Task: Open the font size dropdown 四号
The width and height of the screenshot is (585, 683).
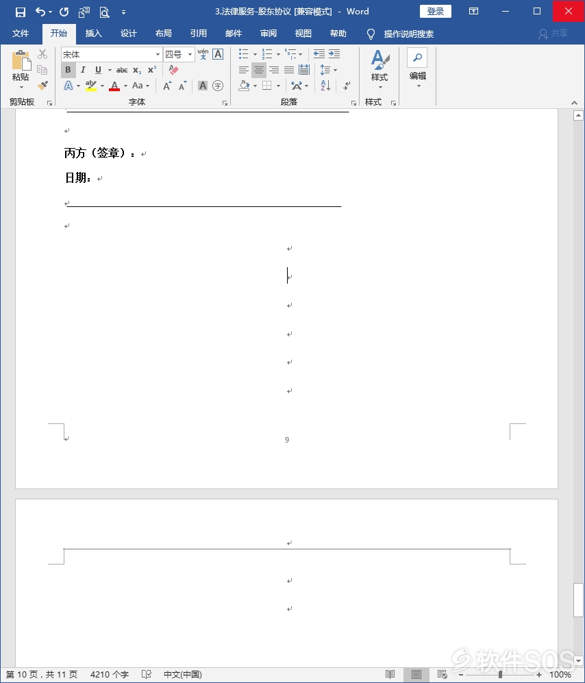Action: point(190,54)
